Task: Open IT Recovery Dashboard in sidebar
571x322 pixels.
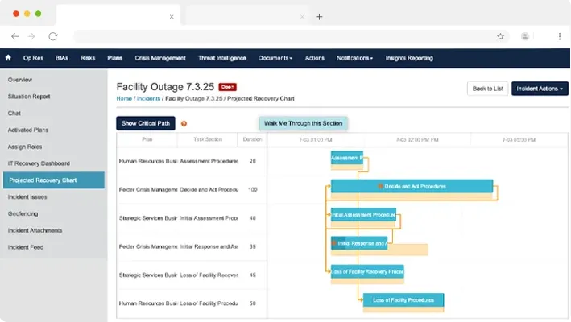Action: 53,163
